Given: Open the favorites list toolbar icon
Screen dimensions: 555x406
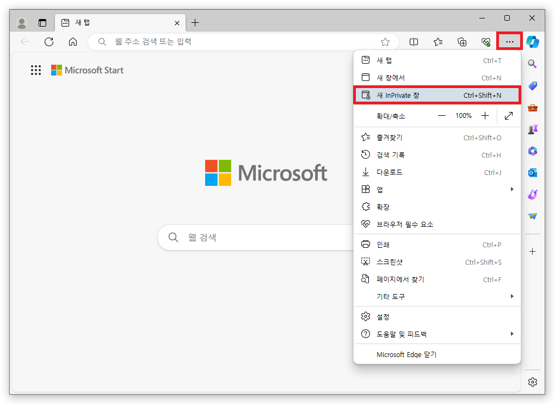Looking at the screenshot, I should point(438,42).
